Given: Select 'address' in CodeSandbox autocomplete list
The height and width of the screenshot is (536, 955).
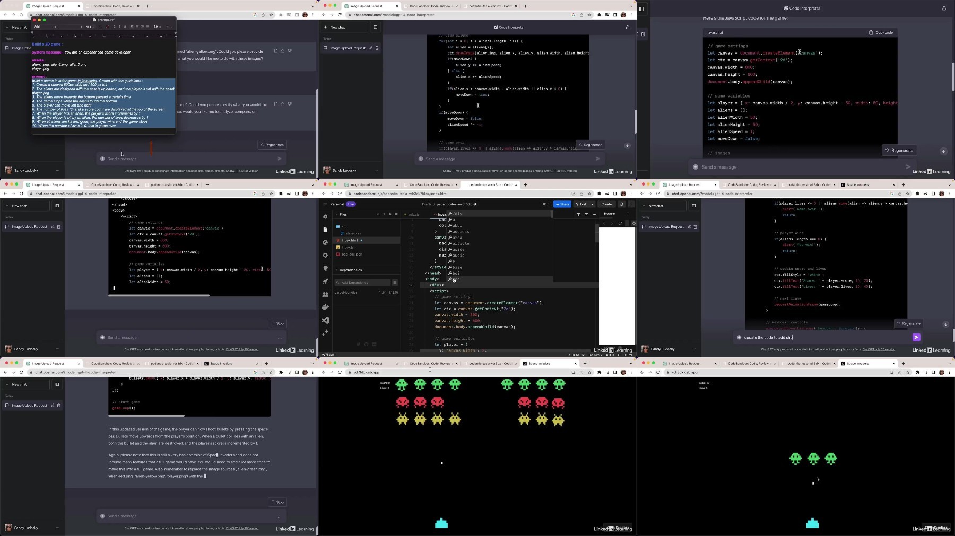Looking at the screenshot, I should click(461, 232).
